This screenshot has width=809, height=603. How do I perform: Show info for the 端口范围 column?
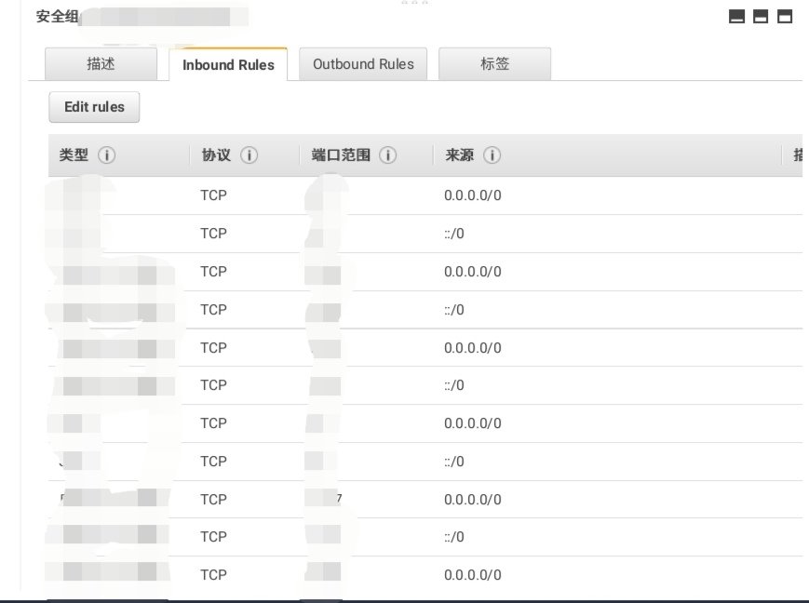(x=387, y=155)
